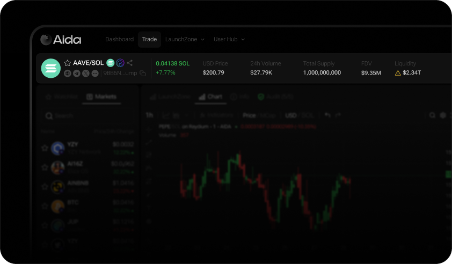
Task: Expand the User Hub dropdown menu
Action: [229, 39]
